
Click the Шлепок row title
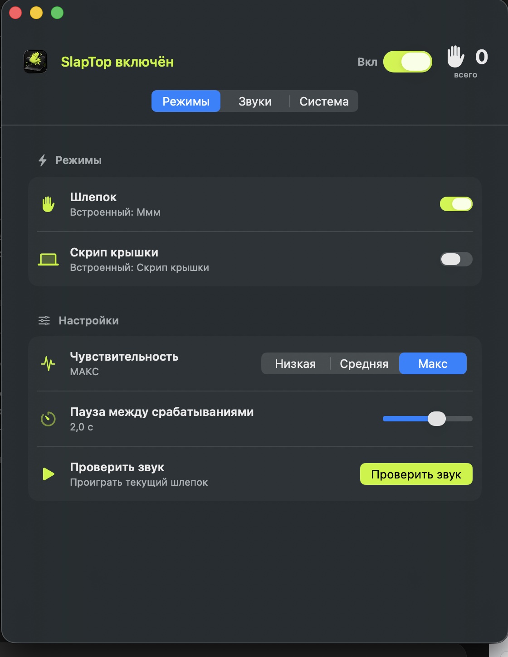click(93, 197)
